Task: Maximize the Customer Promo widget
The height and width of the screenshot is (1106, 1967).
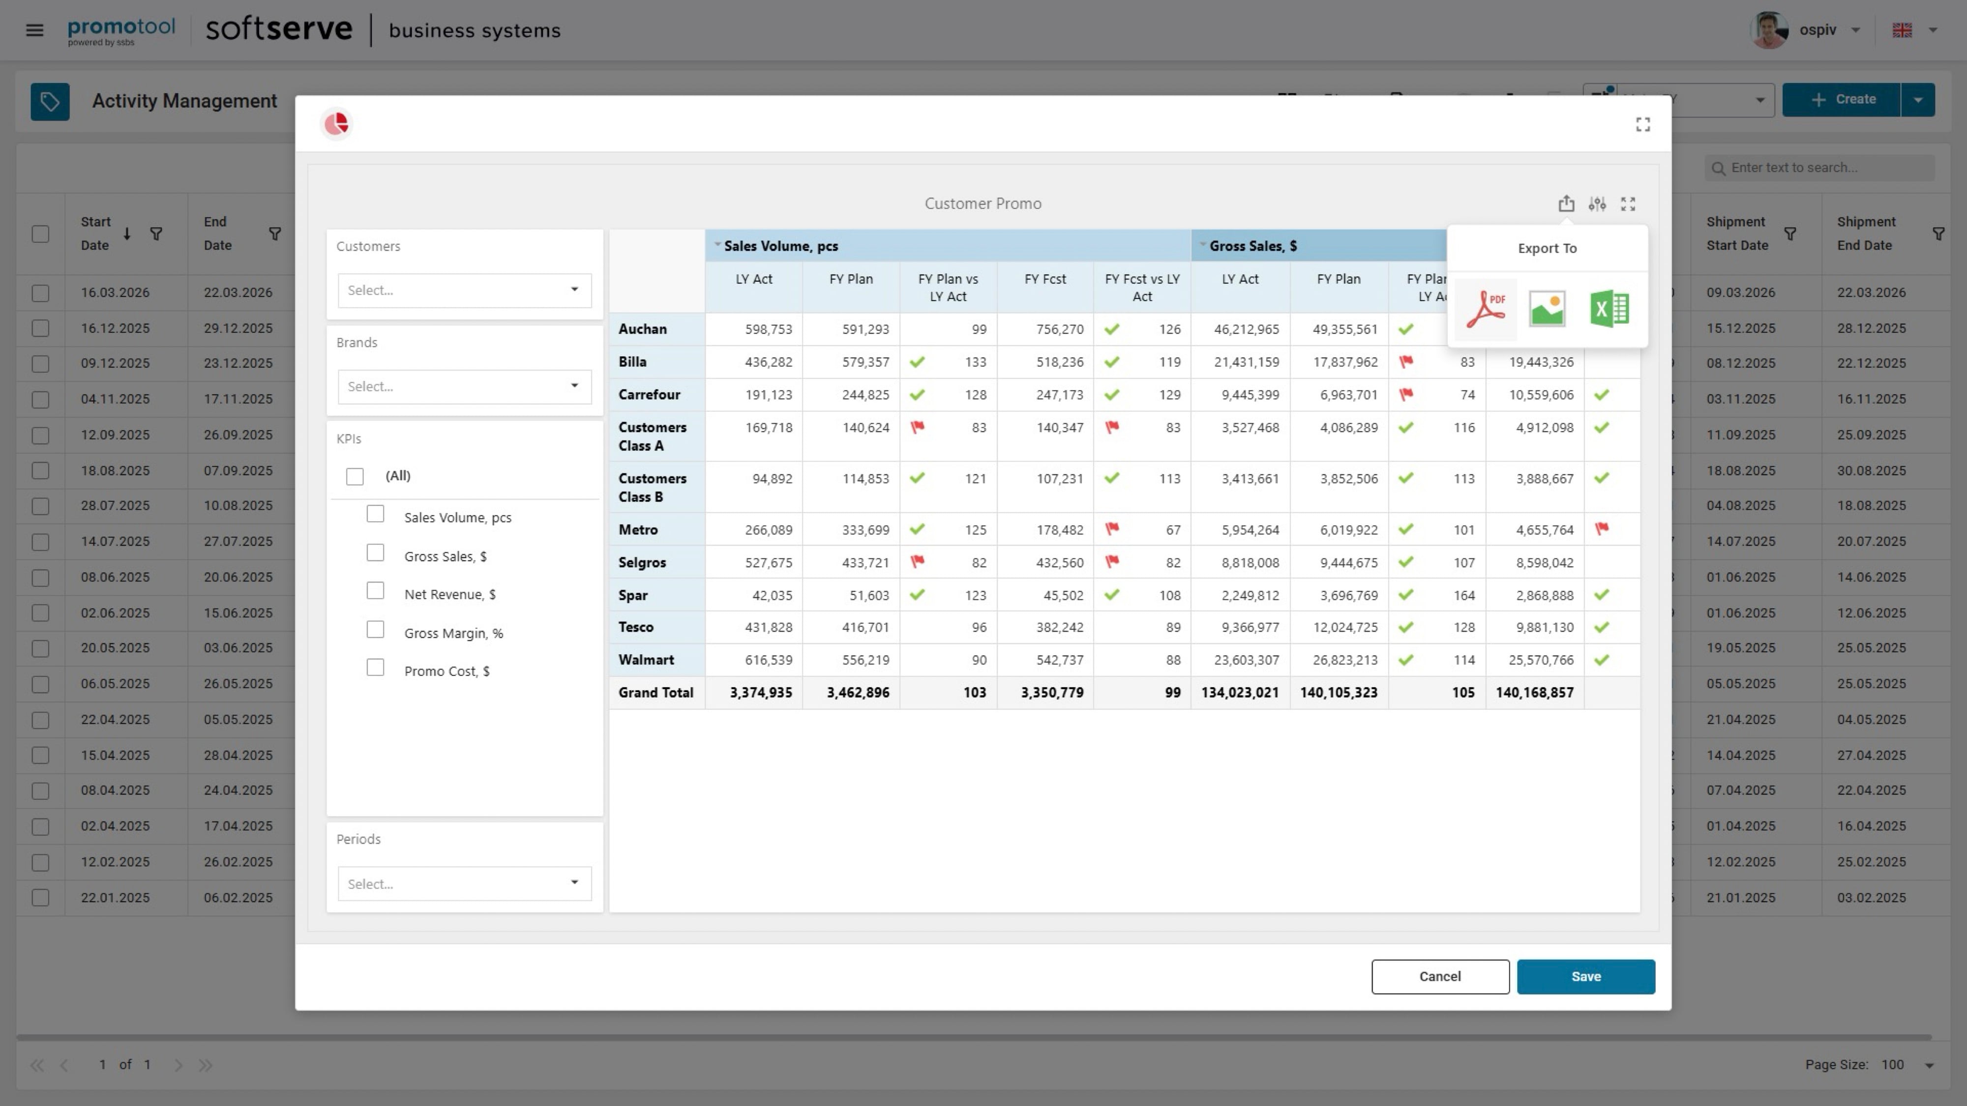Action: [x=1628, y=204]
